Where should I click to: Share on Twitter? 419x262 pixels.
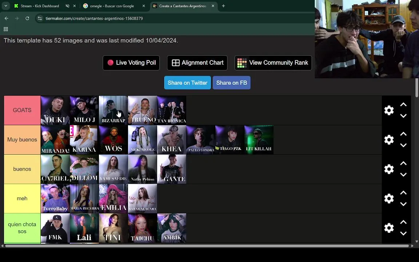click(187, 83)
